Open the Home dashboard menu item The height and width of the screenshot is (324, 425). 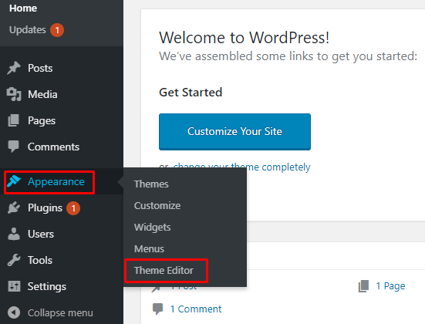click(23, 8)
